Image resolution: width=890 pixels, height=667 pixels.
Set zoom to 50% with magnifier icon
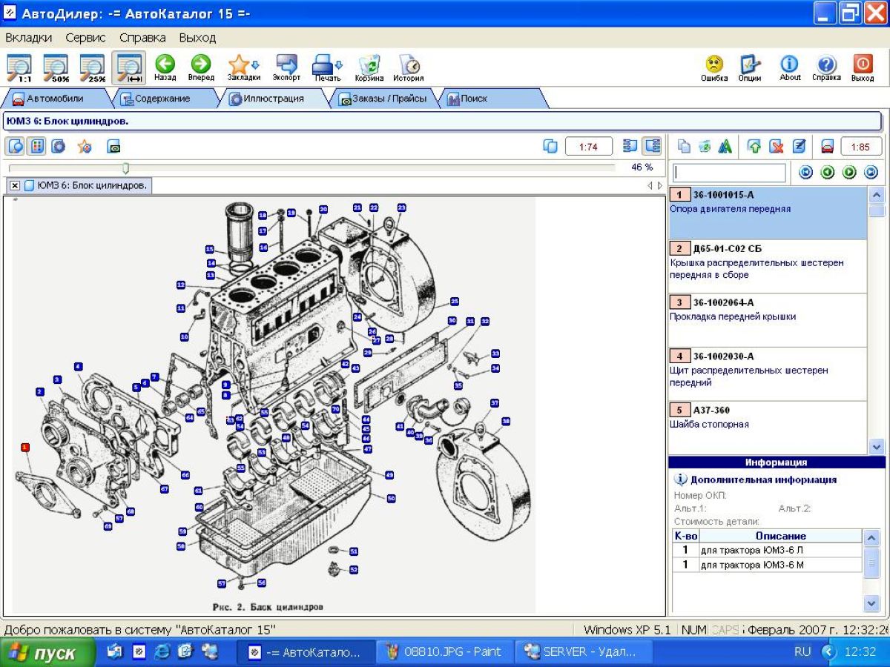(x=56, y=67)
